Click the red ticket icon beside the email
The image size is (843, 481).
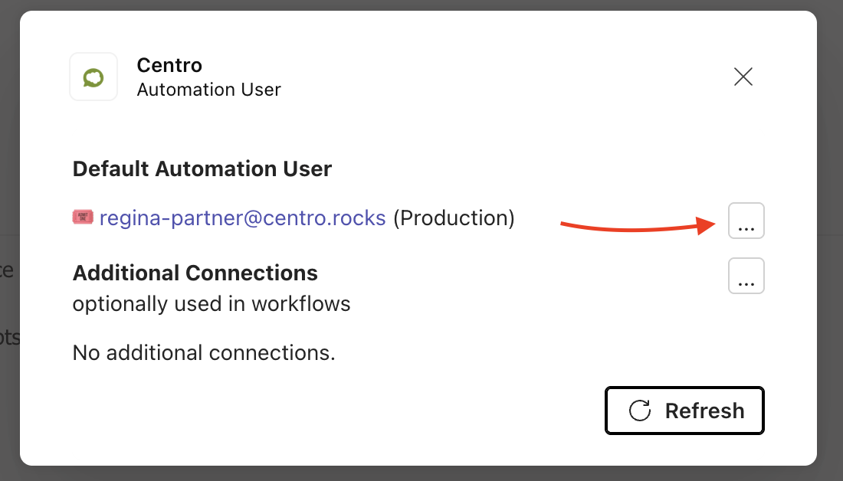(83, 217)
